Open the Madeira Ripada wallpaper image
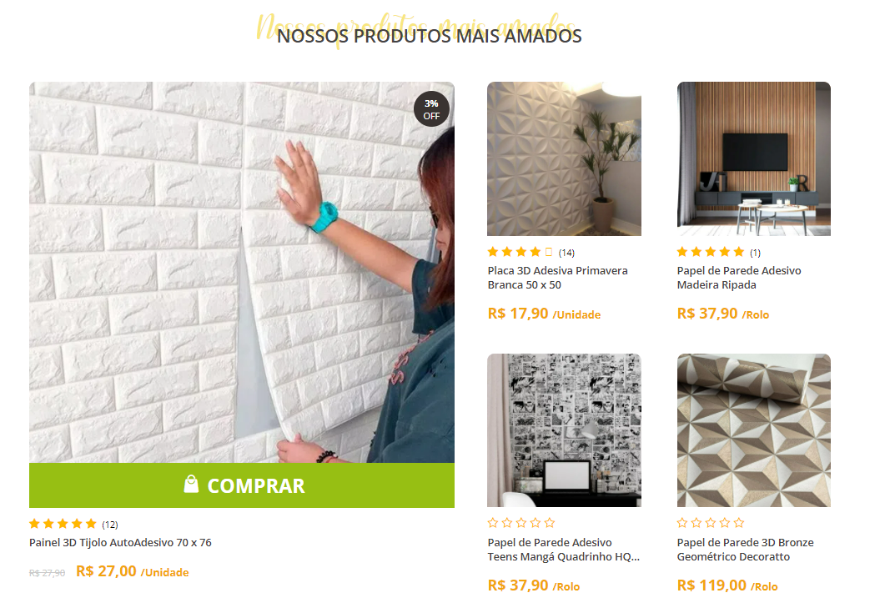The height and width of the screenshot is (608, 885). click(753, 158)
